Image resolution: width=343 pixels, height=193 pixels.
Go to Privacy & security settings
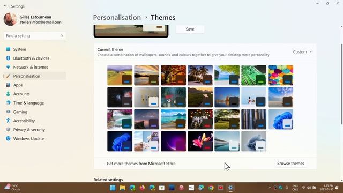pos(35,130)
